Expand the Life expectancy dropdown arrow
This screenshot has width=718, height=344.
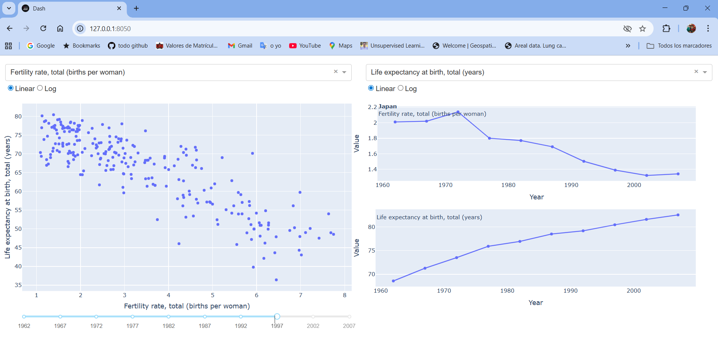[x=705, y=72]
